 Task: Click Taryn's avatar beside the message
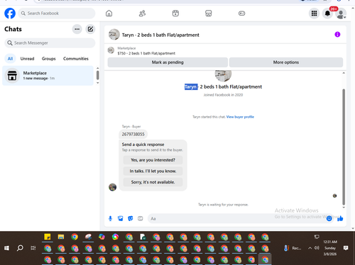pos(112,187)
